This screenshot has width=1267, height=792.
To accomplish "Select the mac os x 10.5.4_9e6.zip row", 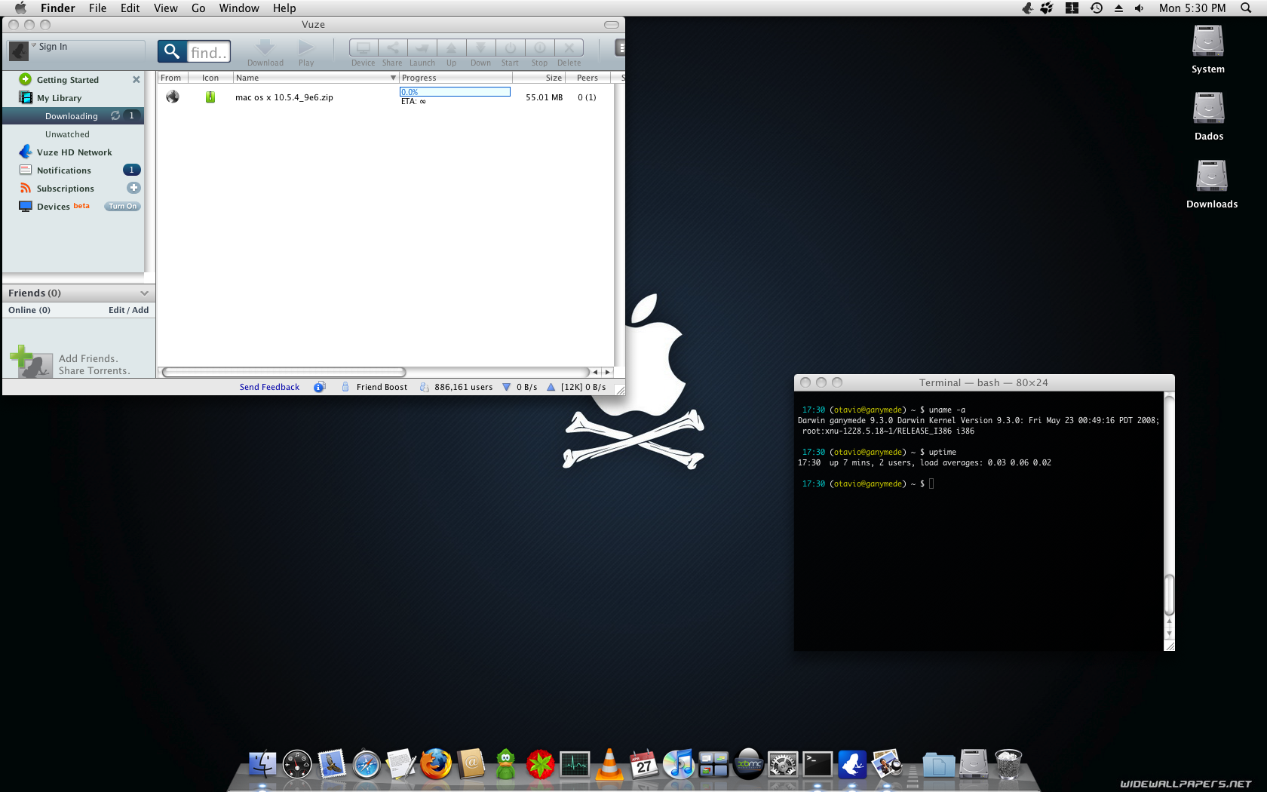I will (x=385, y=97).
